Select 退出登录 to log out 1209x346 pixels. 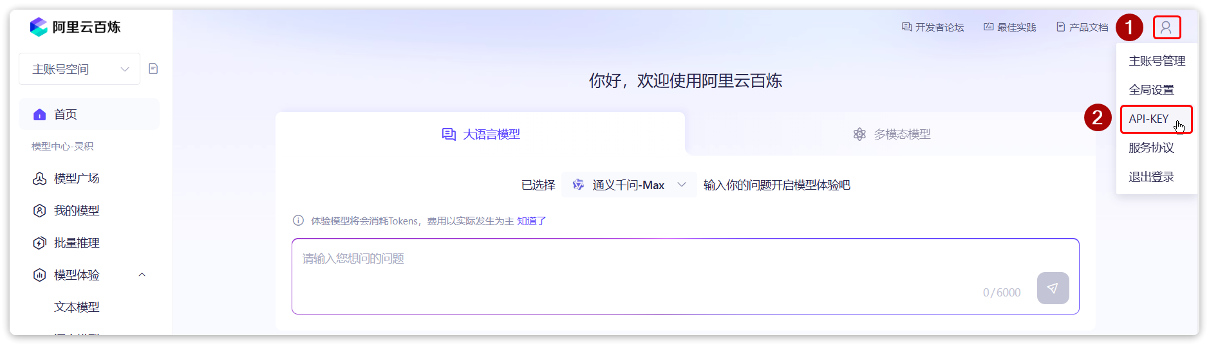[1156, 177]
